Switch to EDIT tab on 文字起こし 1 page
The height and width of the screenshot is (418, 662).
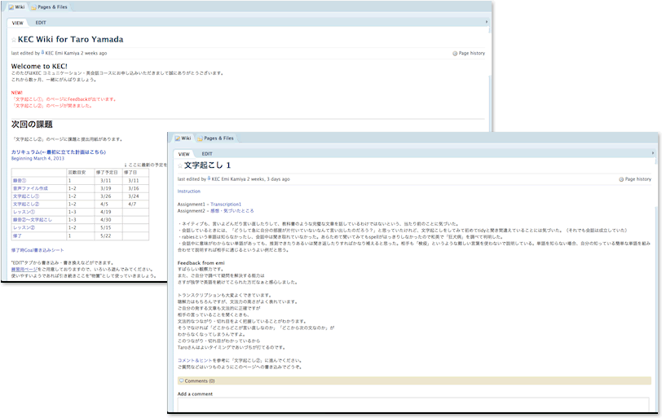[207, 153]
